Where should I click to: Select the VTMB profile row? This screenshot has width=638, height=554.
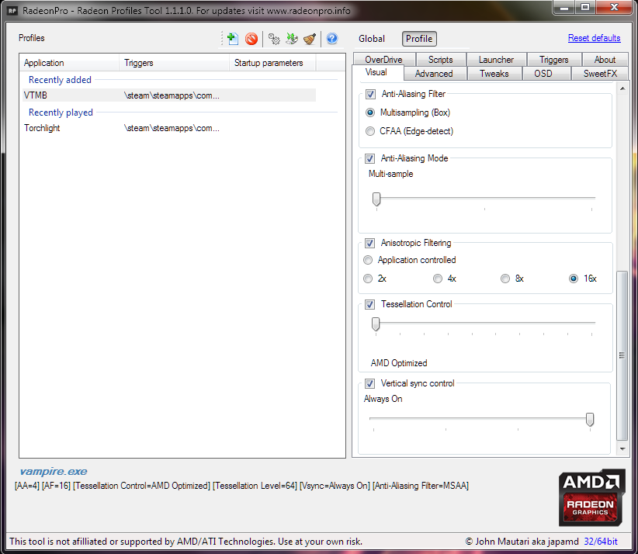click(169, 95)
